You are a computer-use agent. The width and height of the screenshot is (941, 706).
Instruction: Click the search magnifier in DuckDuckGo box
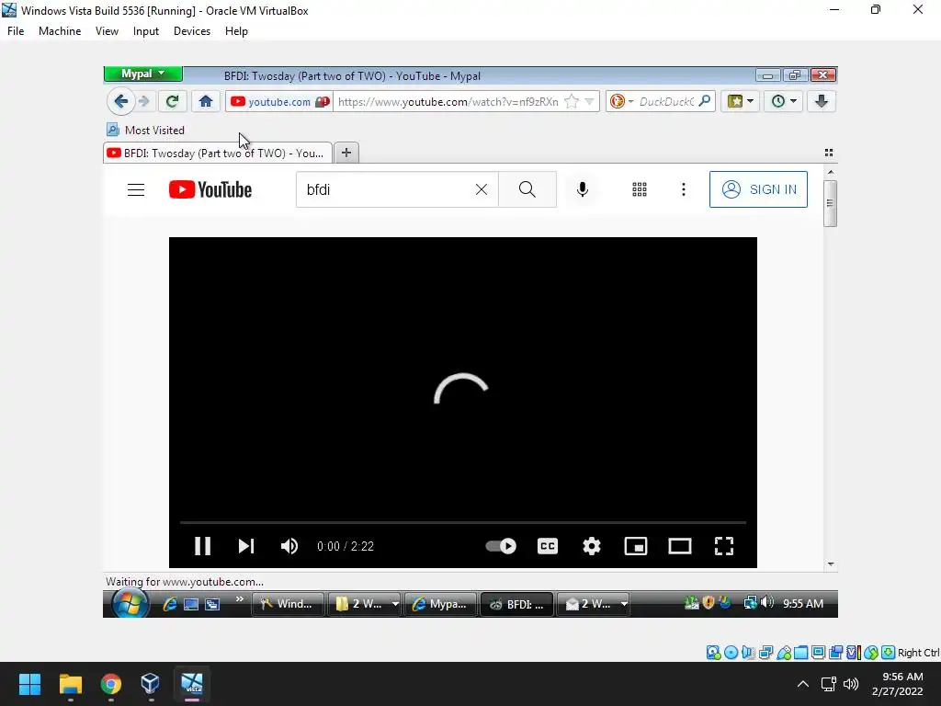705,101
